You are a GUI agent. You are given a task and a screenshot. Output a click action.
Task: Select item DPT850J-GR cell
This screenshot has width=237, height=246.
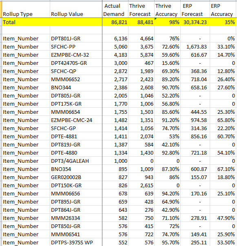tap(76, 226)
